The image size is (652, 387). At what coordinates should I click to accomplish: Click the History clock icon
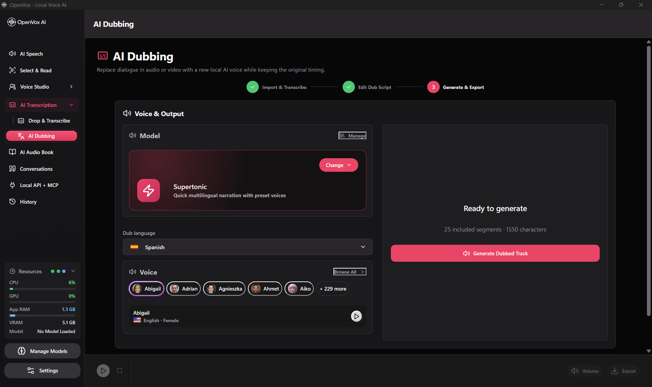[13, 202]
